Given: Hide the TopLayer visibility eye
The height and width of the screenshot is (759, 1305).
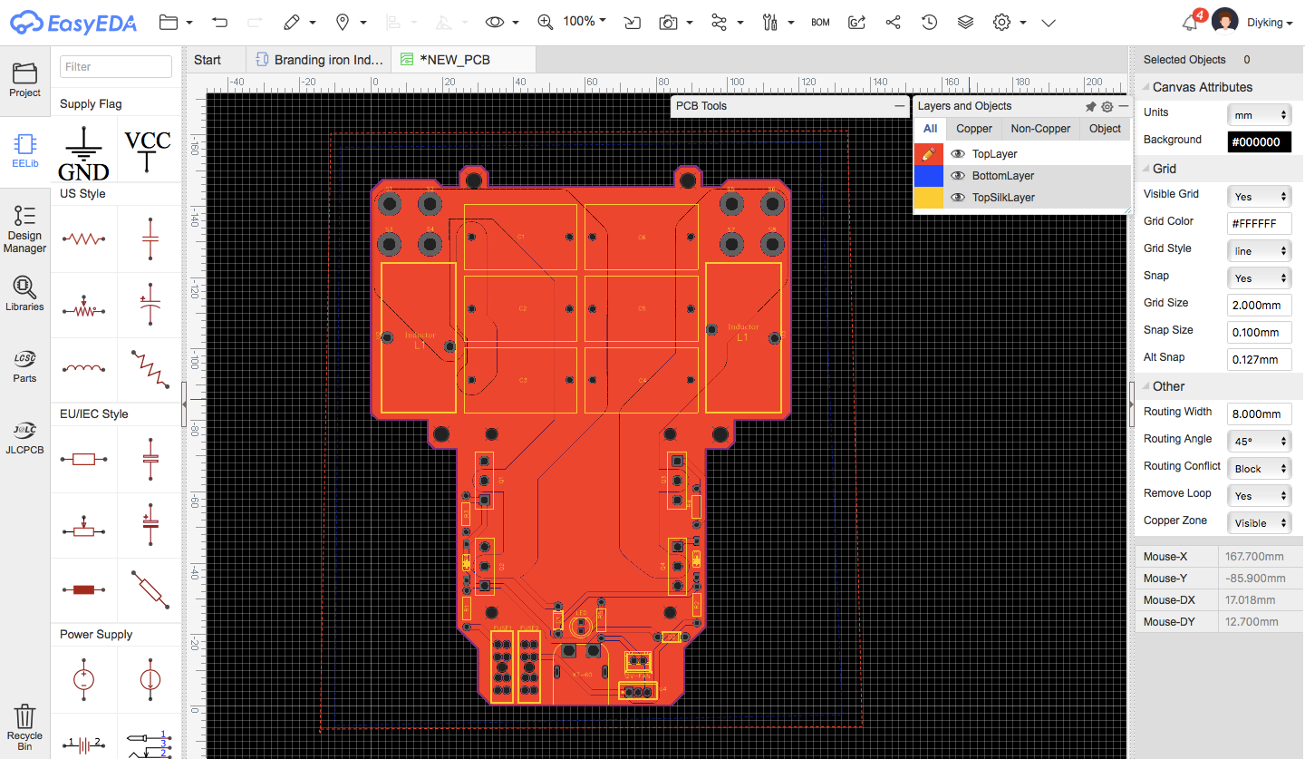Looking at the screenshot, I should [x=958, y=154].
